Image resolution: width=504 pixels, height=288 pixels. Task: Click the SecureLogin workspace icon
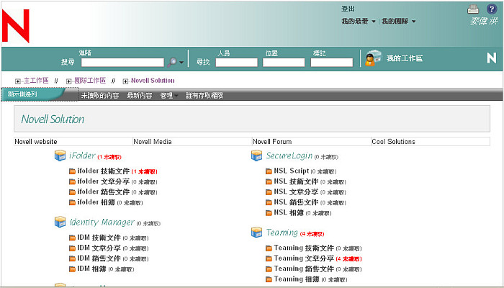(256, 156)
